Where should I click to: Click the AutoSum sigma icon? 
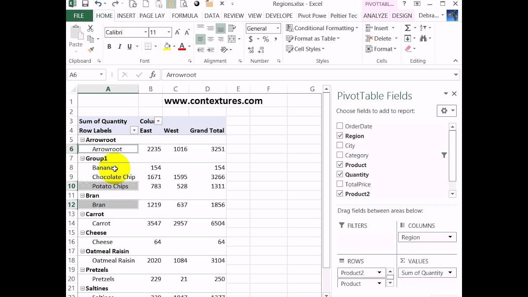[408, 28]
